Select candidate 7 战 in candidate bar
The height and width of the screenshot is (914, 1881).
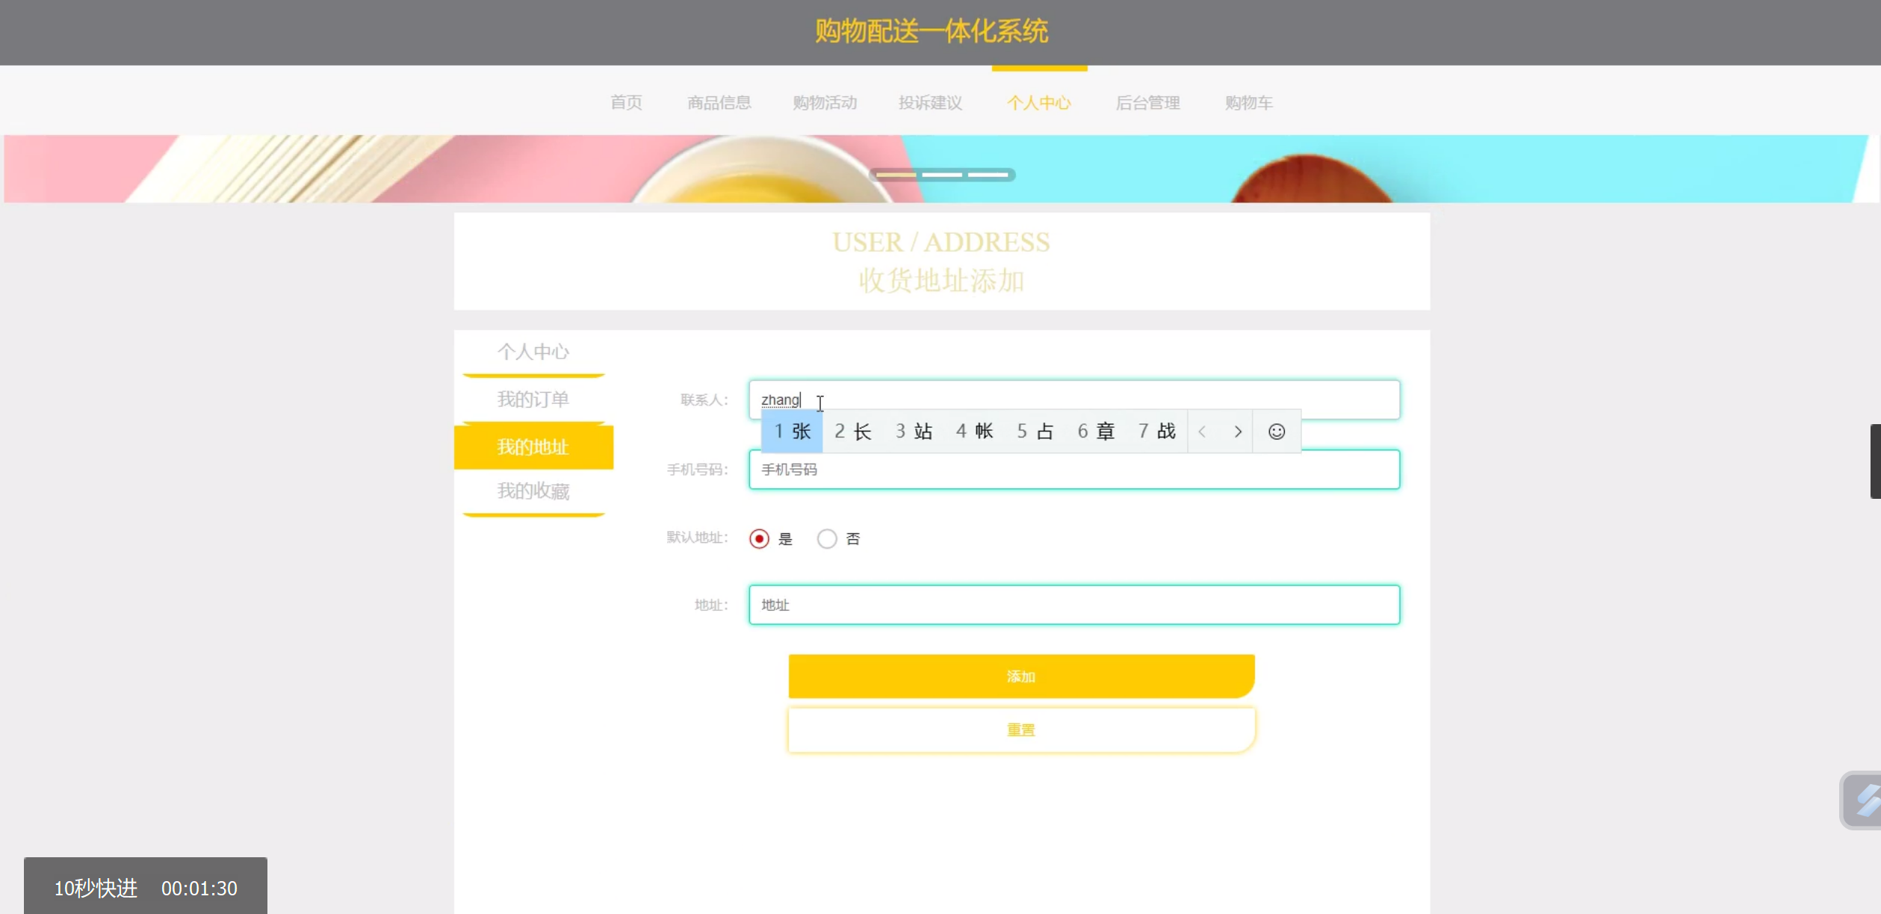(1156, 432)
